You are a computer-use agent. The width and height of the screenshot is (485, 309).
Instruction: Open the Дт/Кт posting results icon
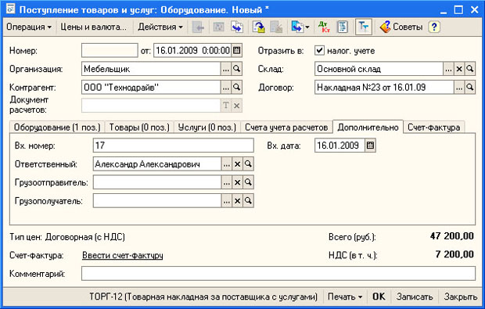[x=324, y=27]
